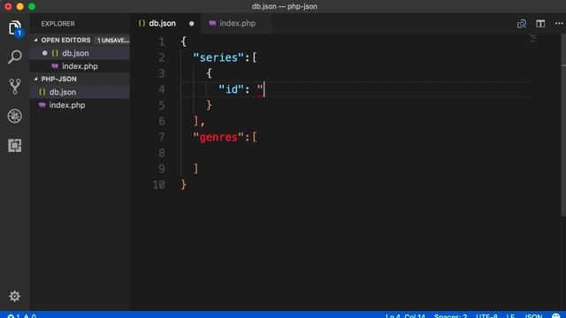566x318 pixels.
Task: Click line number 10 in the gutter
Action: (159, 185)
